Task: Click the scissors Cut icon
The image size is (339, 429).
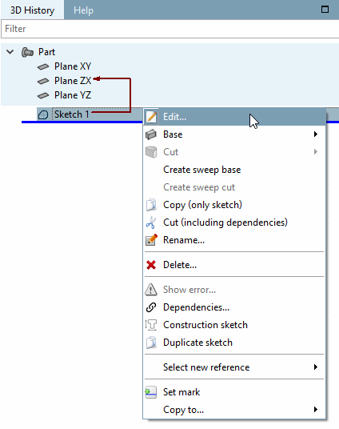Action: pyautogui.click(x=151, y=223)
